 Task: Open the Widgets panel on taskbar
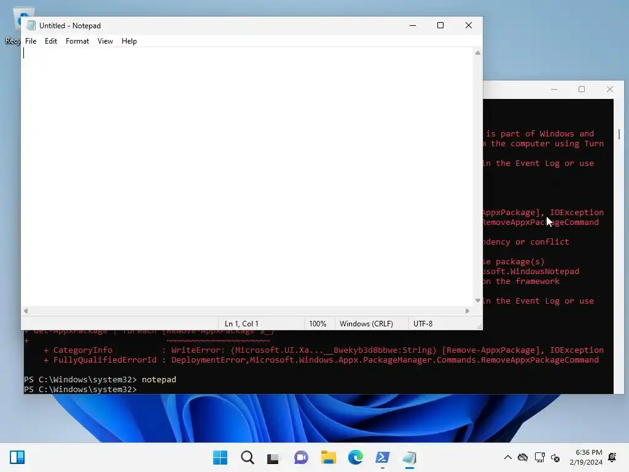(x=17, y=457)
